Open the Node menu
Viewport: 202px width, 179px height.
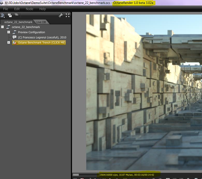pyautogui.click(x=30, y=9)
